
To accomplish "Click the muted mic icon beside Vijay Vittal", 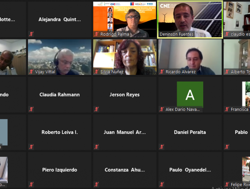I will point(31,72).
